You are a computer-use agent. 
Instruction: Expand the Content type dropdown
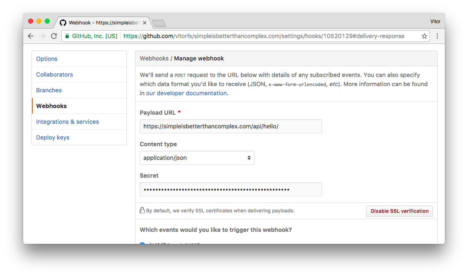point(197,158)
